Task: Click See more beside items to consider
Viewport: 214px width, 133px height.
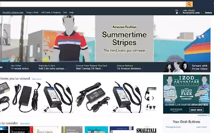Action: [25, 124]
